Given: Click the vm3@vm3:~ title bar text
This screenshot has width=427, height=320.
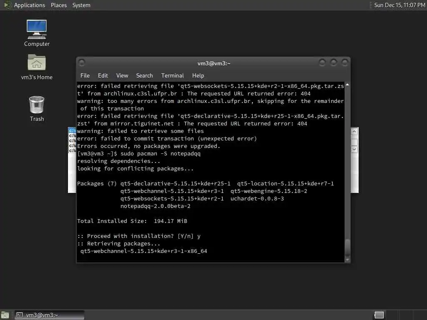Looking at the screenshot, I should click(x=214, y=64).
